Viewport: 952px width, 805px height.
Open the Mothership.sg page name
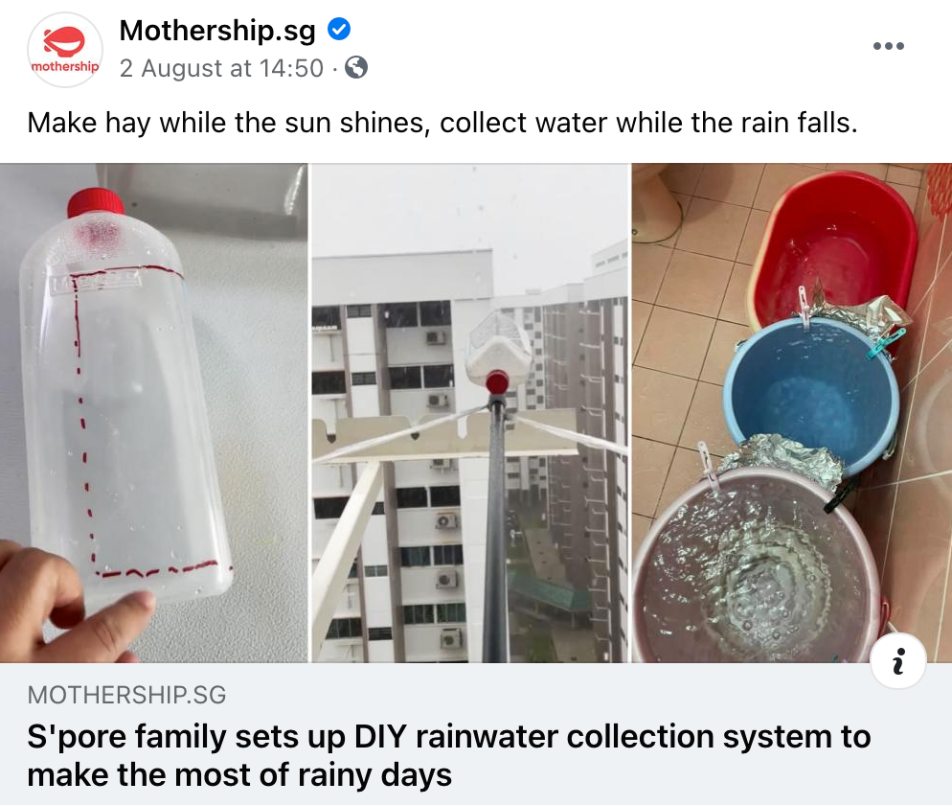217,31
